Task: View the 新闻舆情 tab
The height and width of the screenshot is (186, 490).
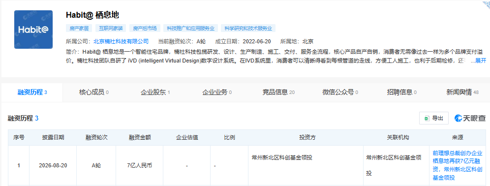Action: (462, 92)
